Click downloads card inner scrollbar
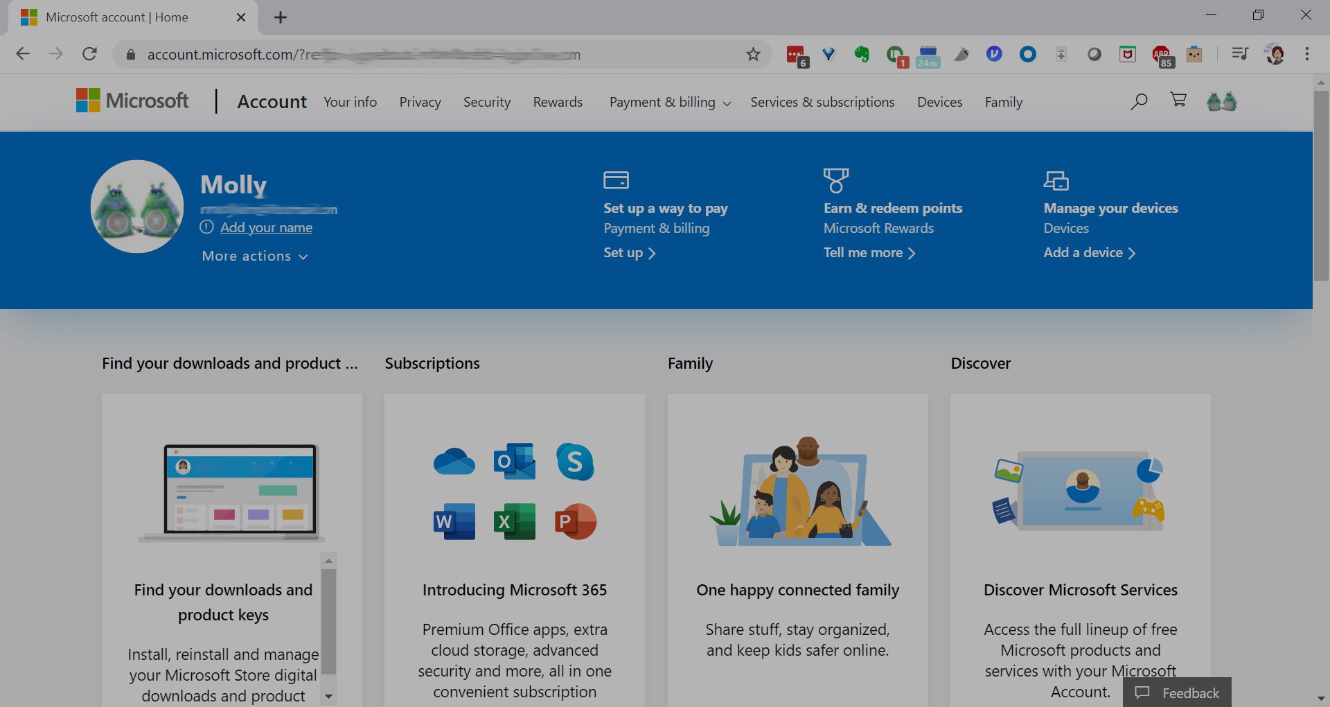The width and height of the screenshot is (1330, 707). point(329,621)
